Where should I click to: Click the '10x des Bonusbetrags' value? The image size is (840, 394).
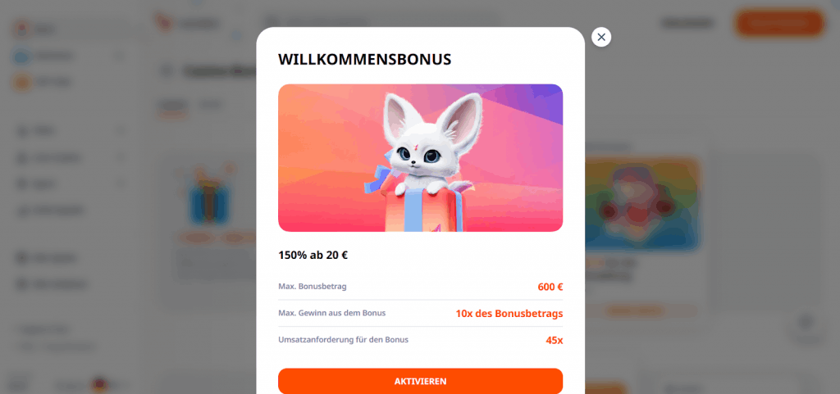click(x=509, y=313)
